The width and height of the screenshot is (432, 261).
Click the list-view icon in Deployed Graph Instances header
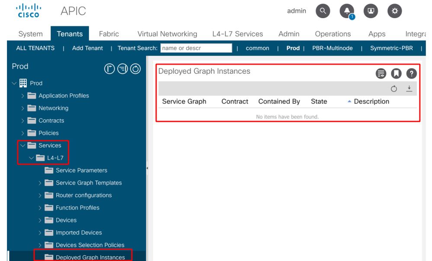click(381, 73)
